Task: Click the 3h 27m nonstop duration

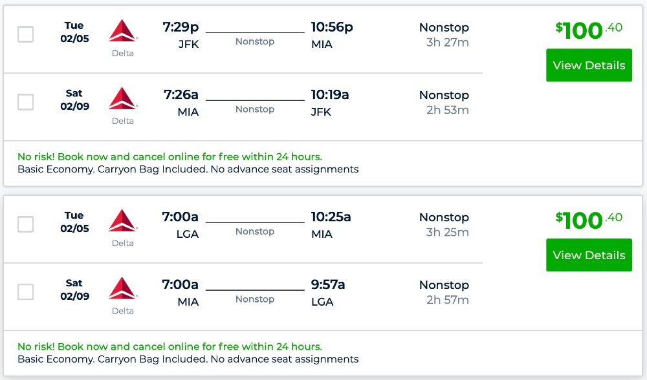Action: coord(447,43)
